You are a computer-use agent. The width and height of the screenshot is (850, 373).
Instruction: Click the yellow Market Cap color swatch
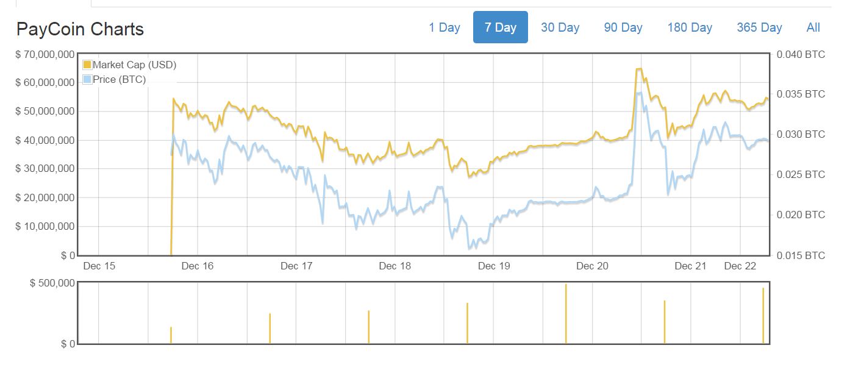(x=87, y=65)
